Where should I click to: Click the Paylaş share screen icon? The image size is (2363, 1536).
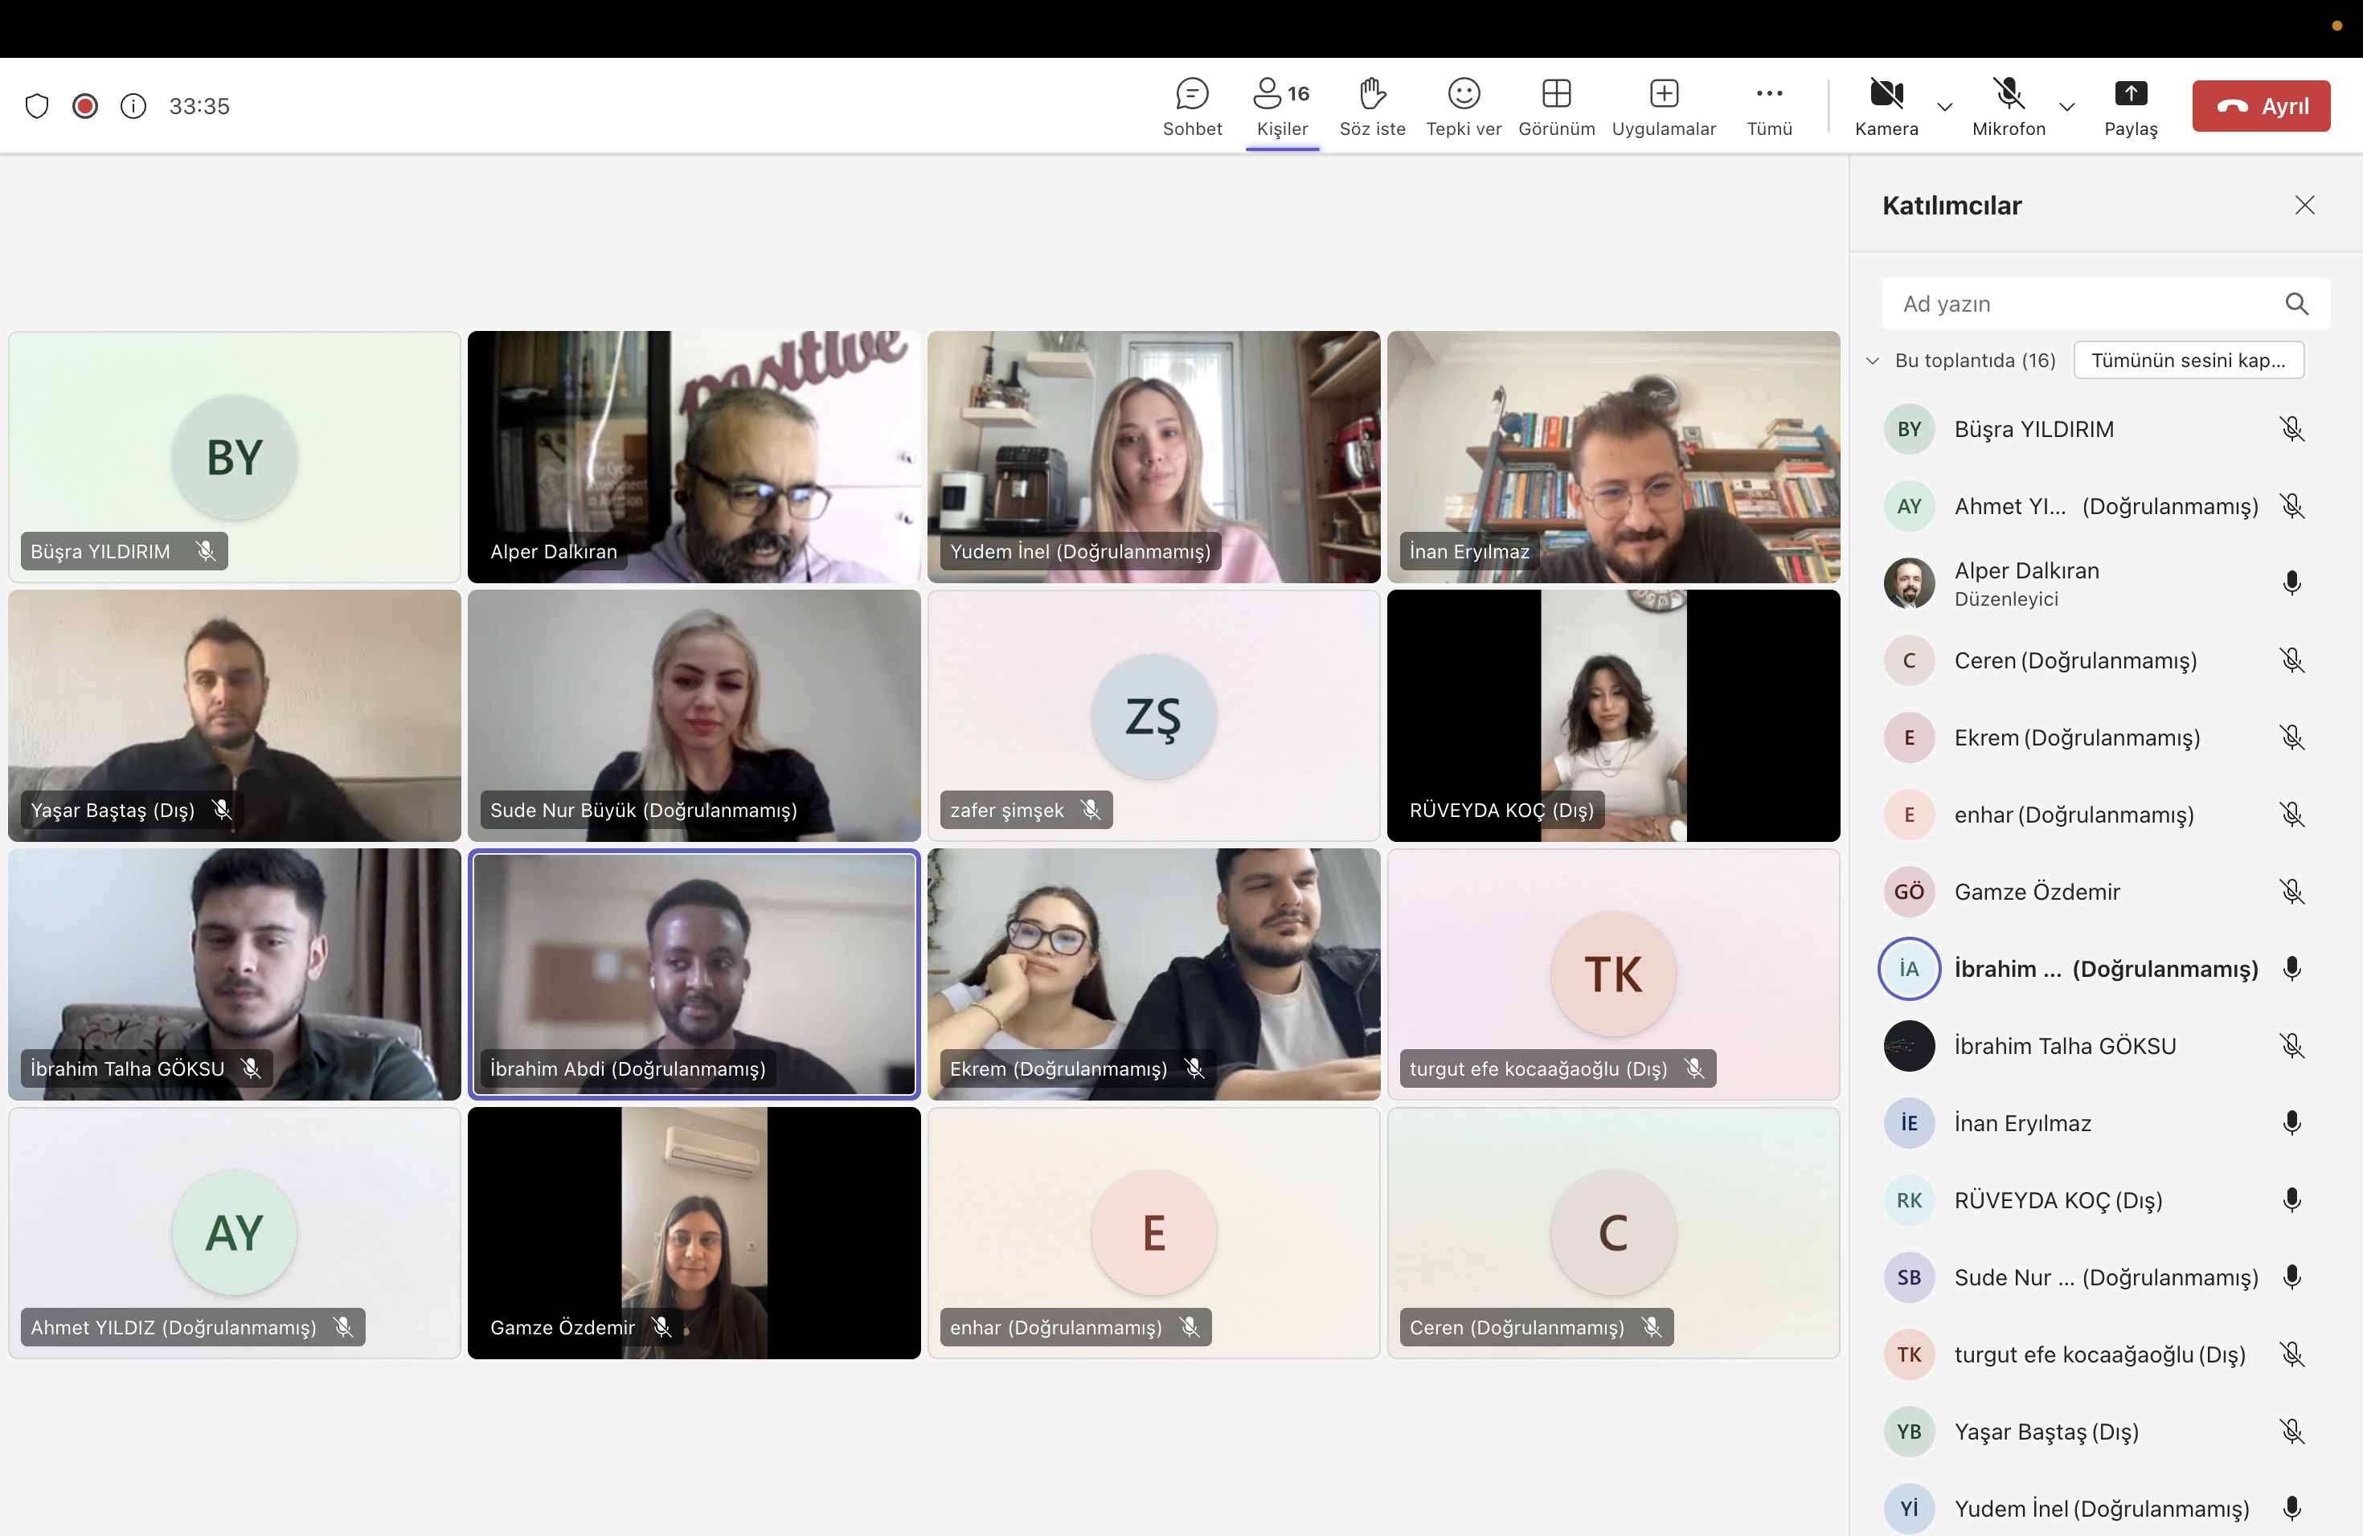pyautogui.click(x=2130, y=94)
